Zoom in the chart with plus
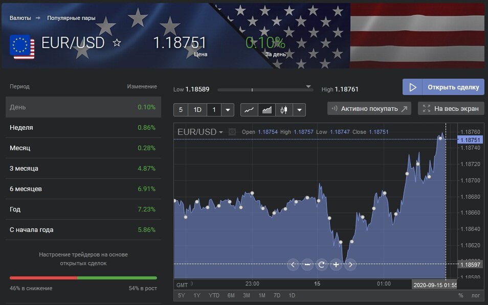488x305 pixels. click(336, 264)
